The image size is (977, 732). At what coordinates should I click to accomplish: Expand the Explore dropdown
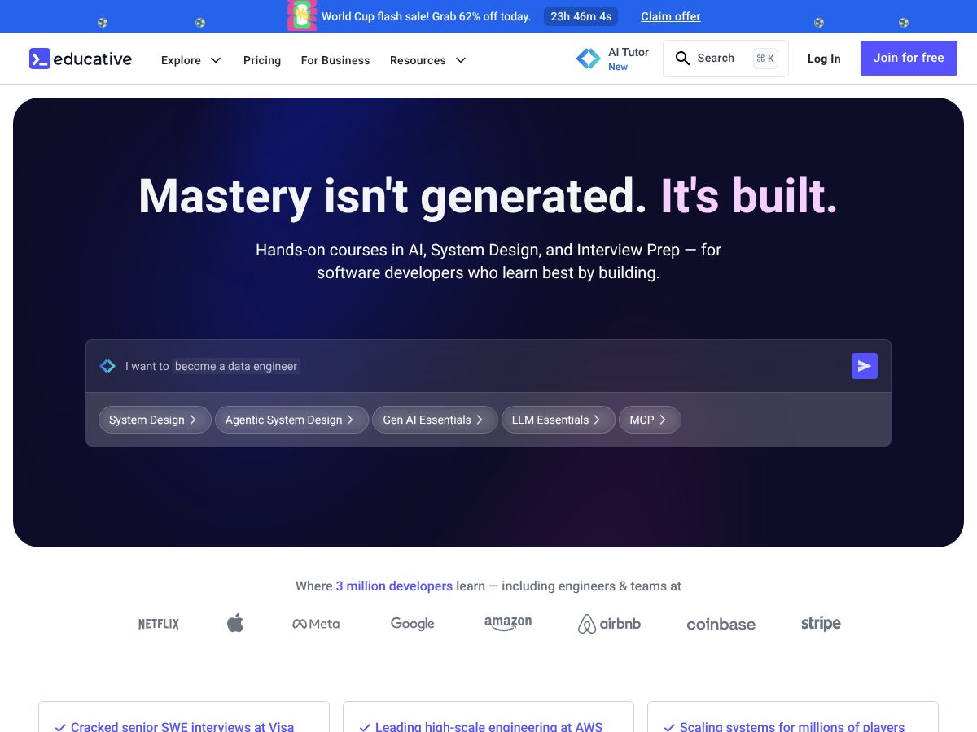191,60
